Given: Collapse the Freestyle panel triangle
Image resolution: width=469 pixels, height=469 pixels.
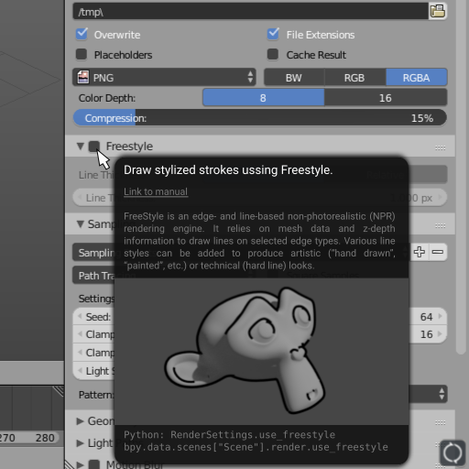Looking at the screenshot, I should coord(81,146).
